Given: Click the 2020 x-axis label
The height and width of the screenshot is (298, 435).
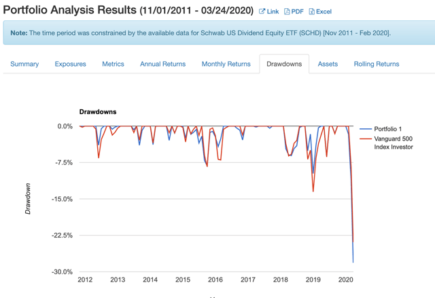Looking at the screenshot, I should [x=346, y=280].
